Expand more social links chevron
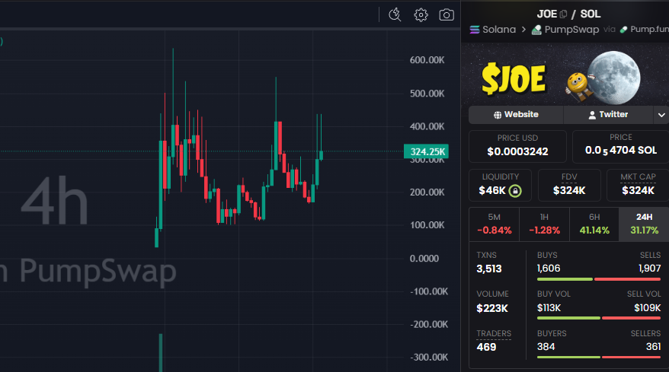Screen dimensions: 669x372 [661, 115]
